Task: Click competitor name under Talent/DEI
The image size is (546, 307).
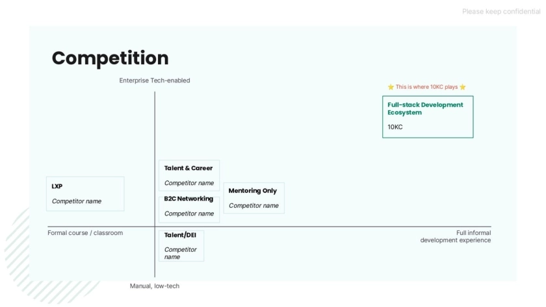Action: [180, 253]
